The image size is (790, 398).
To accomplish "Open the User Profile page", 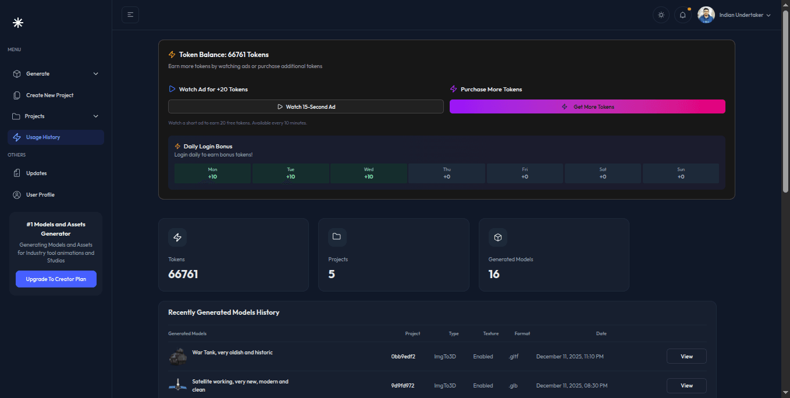I will click(x=40, y=195).
